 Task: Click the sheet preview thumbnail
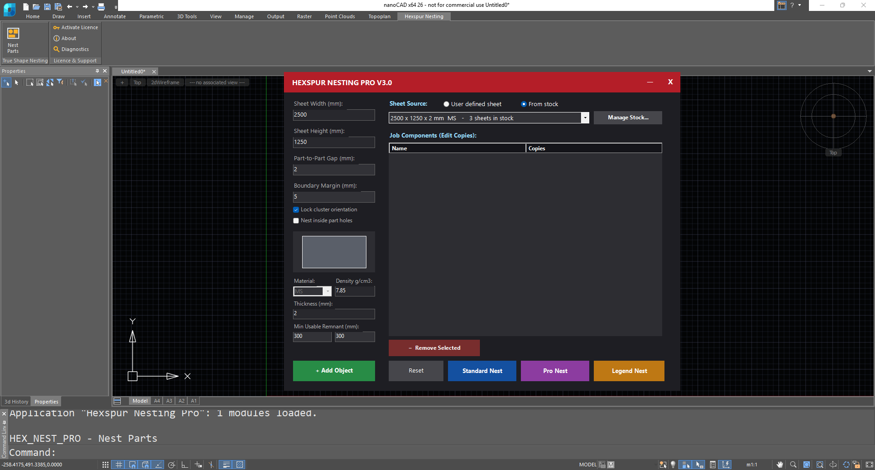tap(334, 252)
